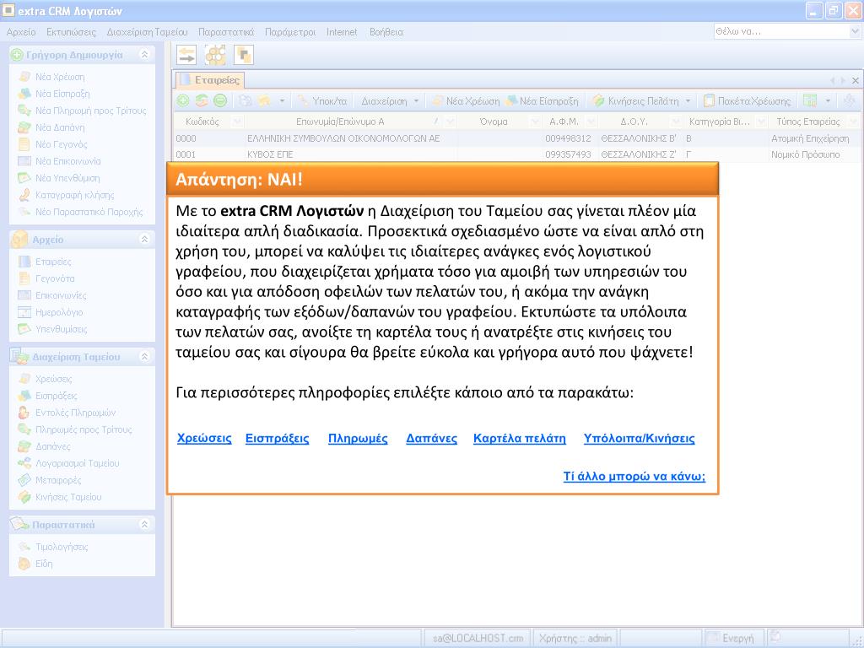Follow the Πληρωμές link
The image size is (864, 648).
pos(358,438)
